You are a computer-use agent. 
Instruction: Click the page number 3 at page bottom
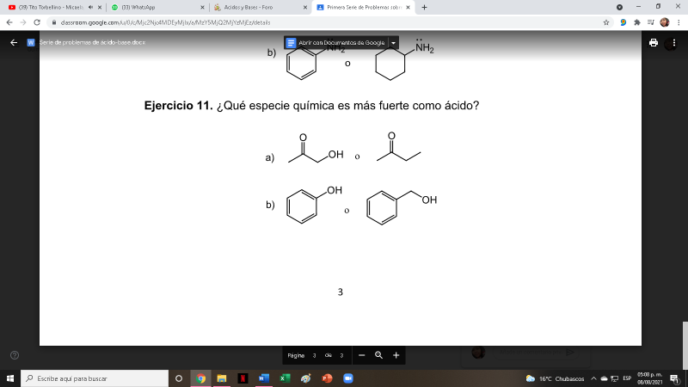pos(340,292)
